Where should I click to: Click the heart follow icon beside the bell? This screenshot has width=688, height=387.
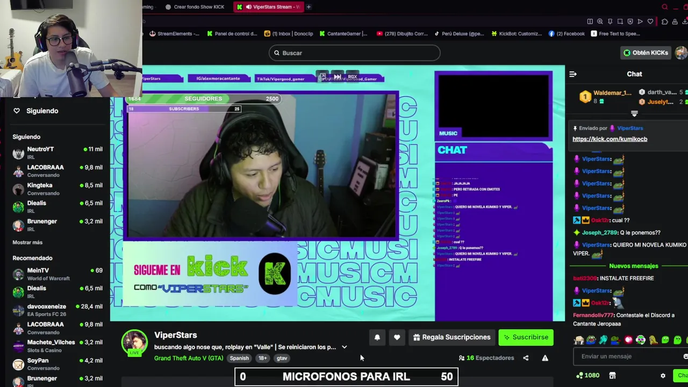397,337
